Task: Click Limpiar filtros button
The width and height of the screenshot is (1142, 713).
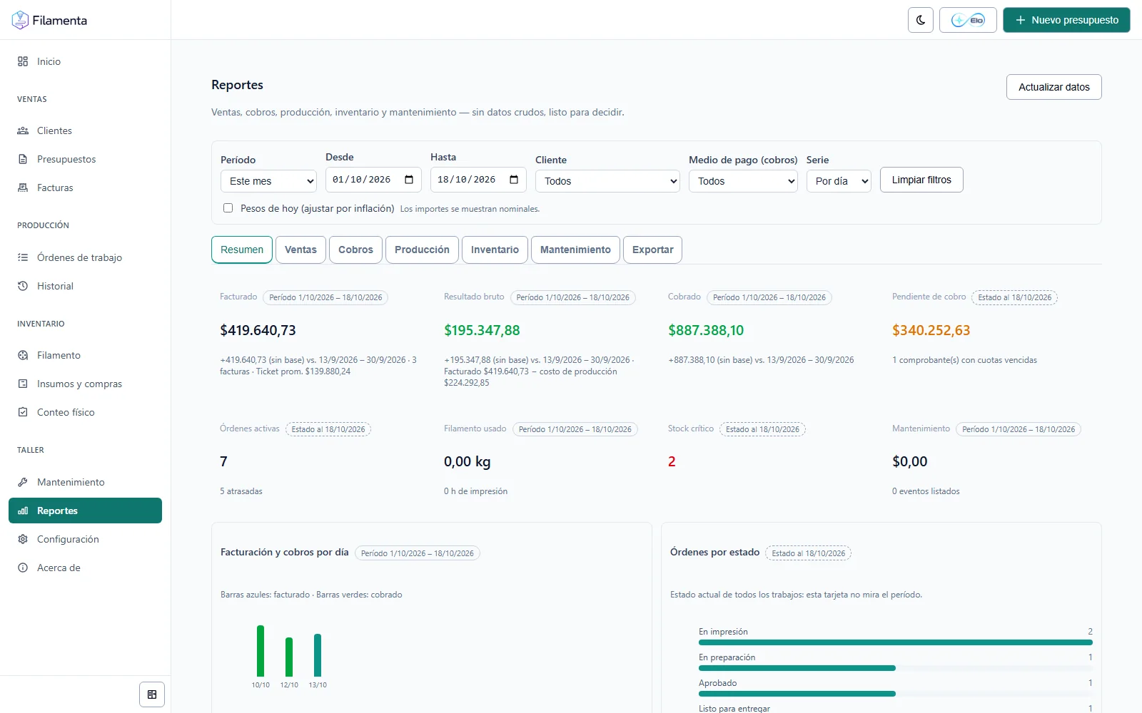Action: (921, 180)
